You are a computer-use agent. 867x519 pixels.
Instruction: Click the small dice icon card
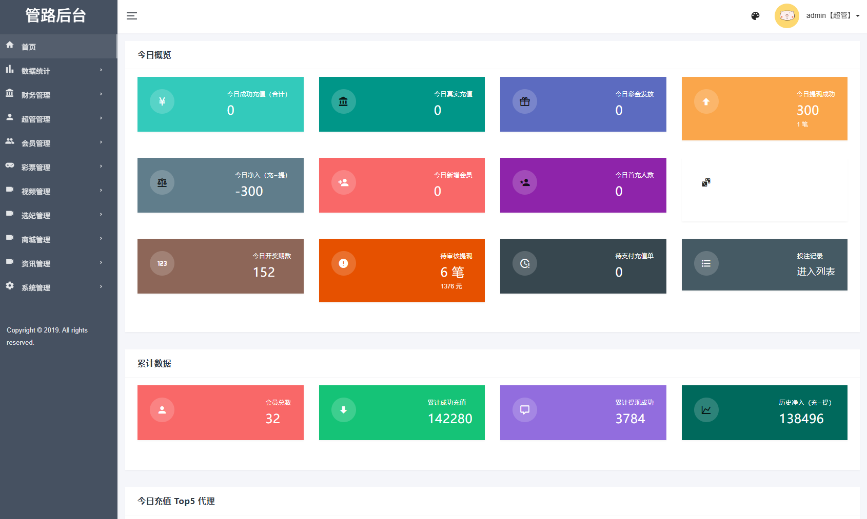point(706,182)
